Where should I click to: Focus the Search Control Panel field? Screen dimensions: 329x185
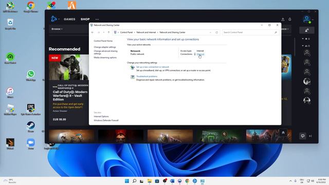249,32
